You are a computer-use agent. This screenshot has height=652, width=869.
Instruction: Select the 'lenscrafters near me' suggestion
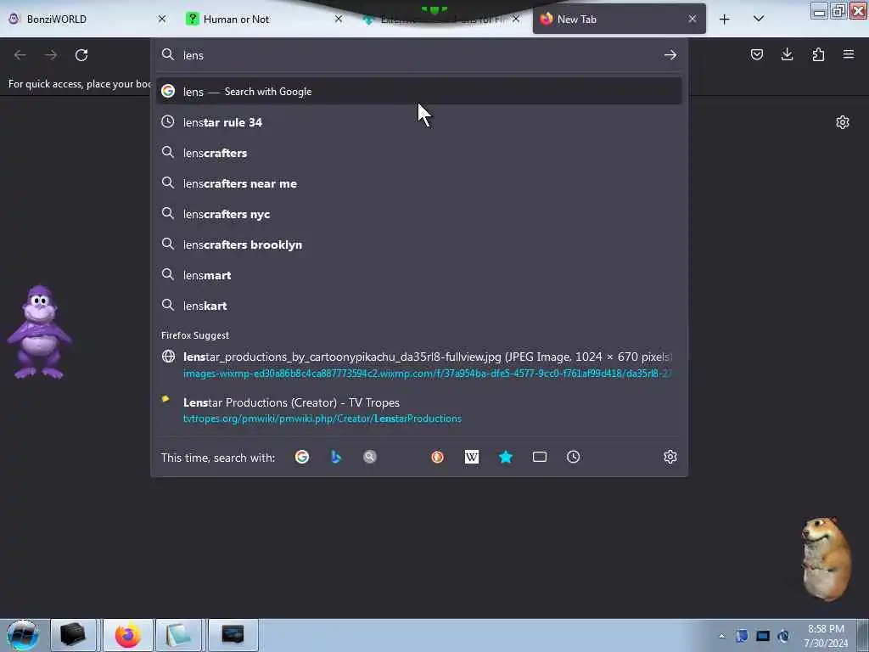click(419, 183)
